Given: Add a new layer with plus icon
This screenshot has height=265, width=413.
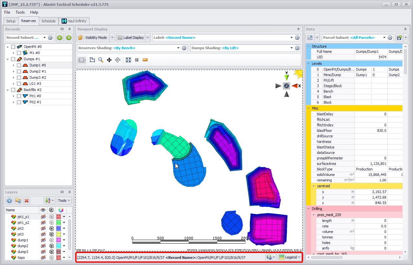Looking at the screenshot, I should pyautogui.click(x=9, y=201).
